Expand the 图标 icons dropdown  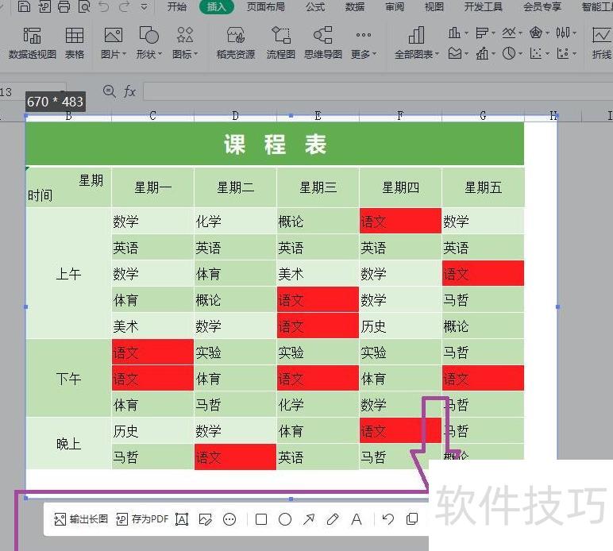click(185, 43)
